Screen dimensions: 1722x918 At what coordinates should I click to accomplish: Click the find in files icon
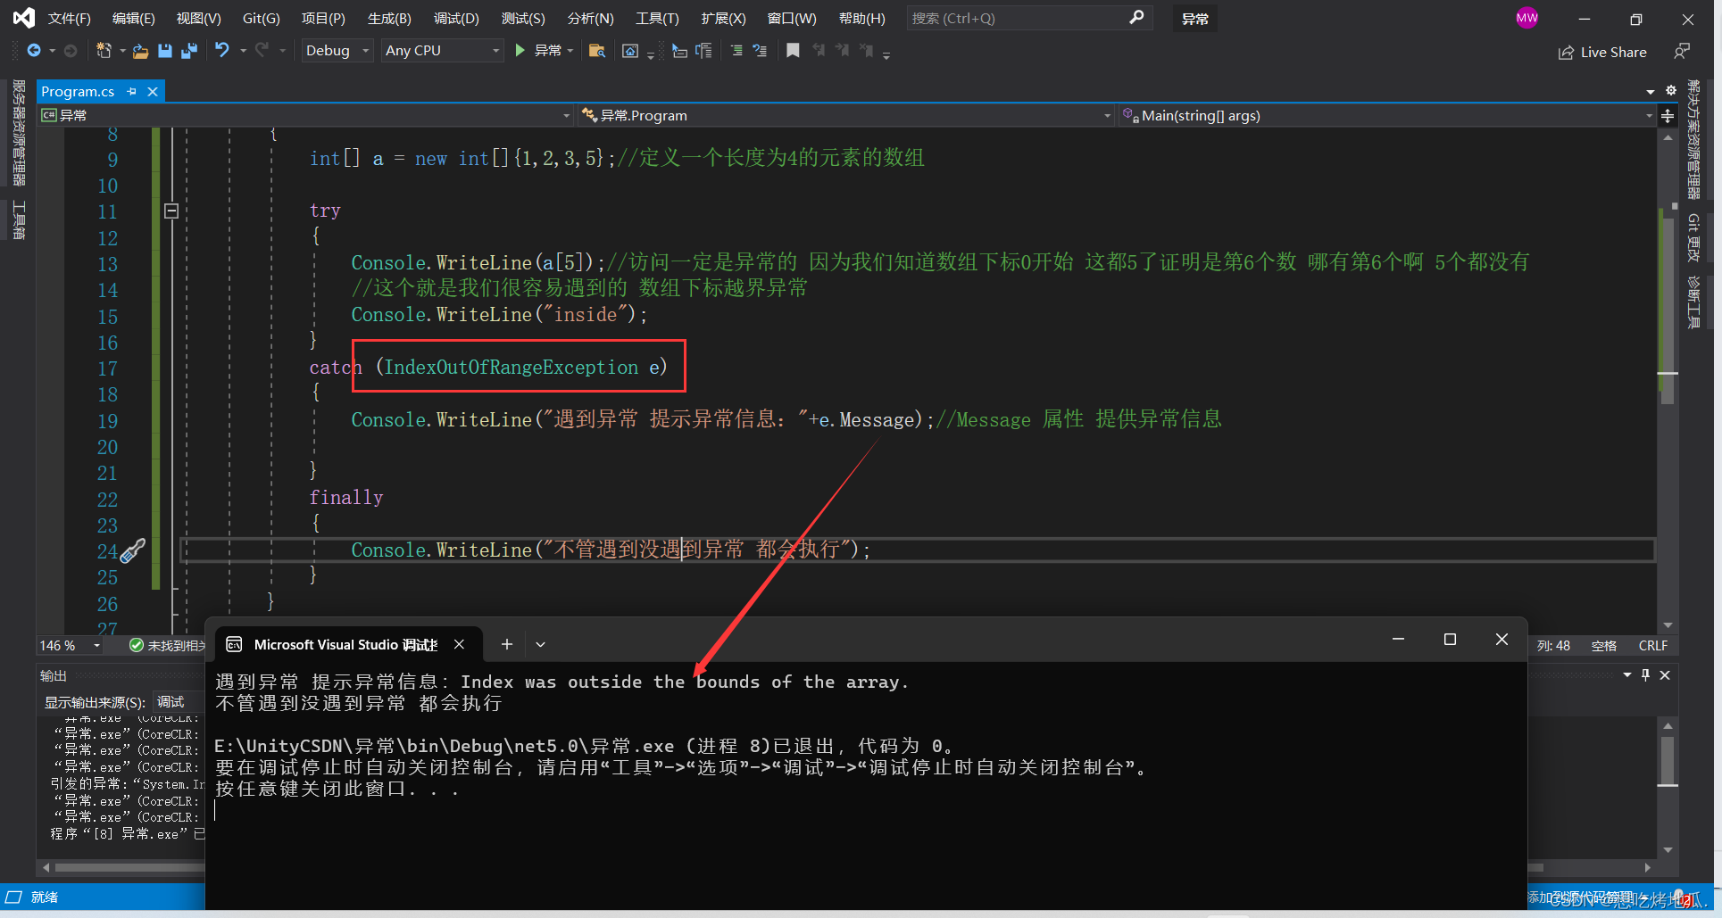coord(597,51)
